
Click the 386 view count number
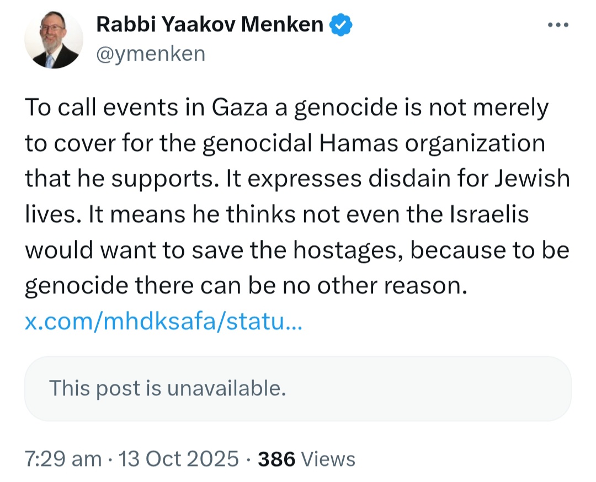[x=277, y=459]
